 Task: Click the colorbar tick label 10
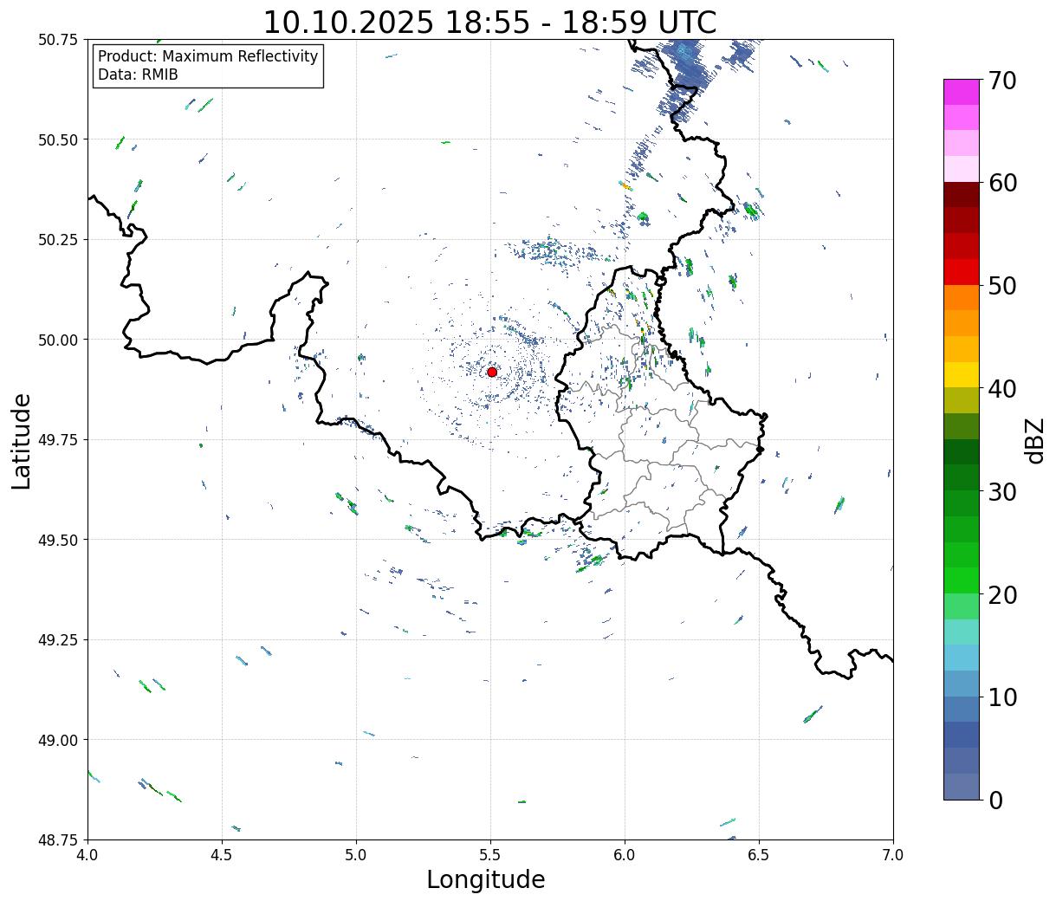pyautogui.click(x=1001, y=697)
